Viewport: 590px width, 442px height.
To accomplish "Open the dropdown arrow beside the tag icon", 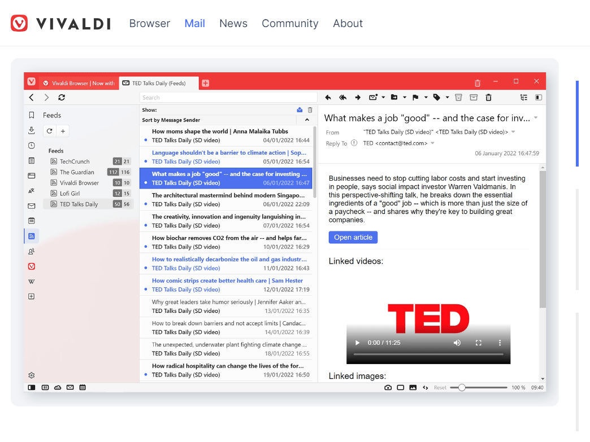I will point(448,97).
